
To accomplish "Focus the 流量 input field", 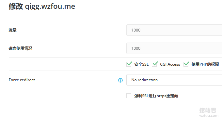I will [174, 30].
